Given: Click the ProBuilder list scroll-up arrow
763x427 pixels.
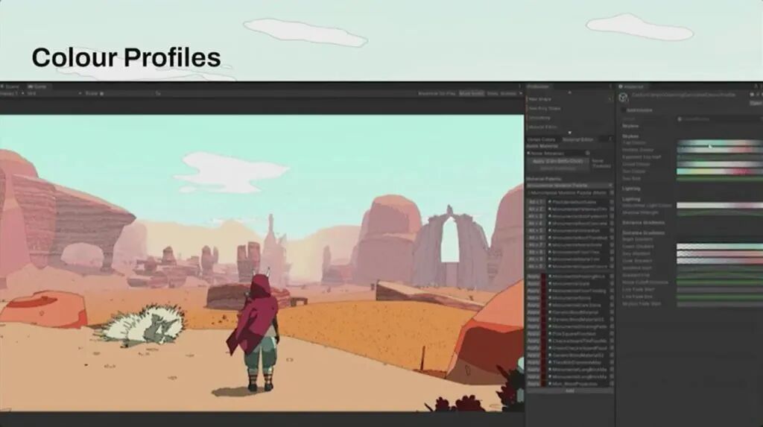Looking at the screenshot, I should click(569, 92).
